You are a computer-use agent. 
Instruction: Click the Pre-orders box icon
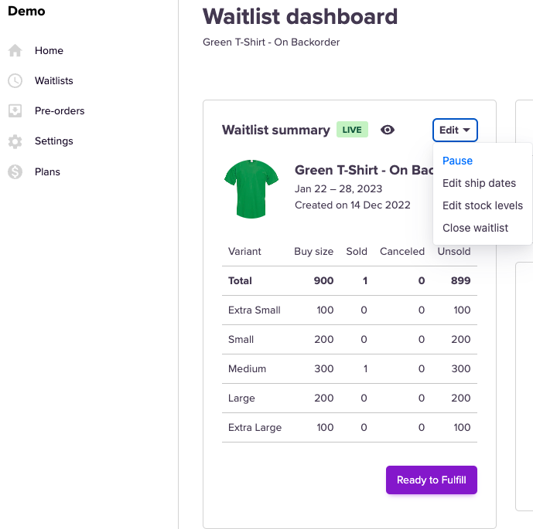[x=15, y=111]
